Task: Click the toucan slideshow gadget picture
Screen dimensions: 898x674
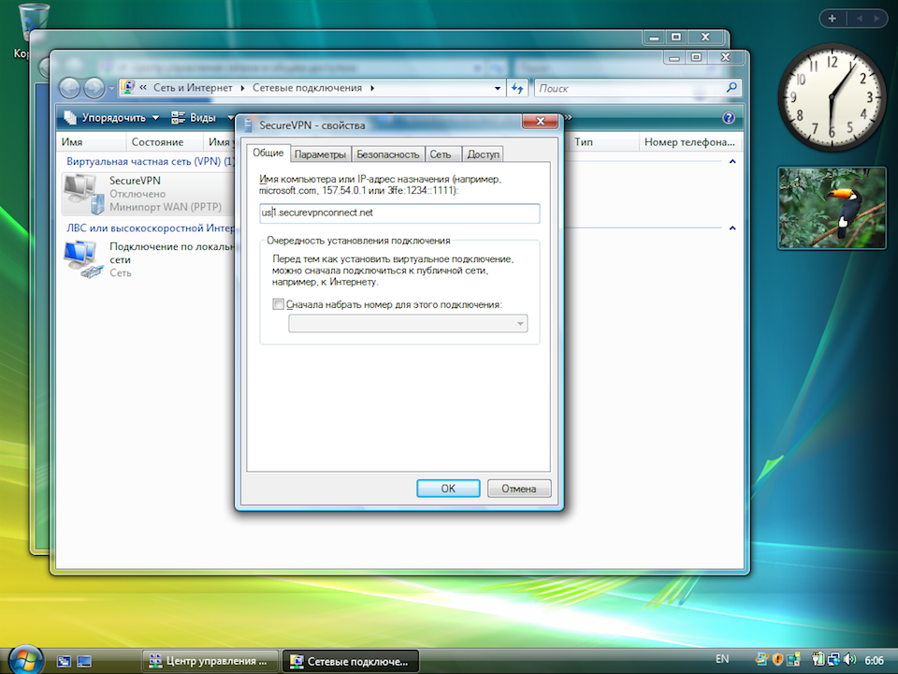Action: [832, 208]
